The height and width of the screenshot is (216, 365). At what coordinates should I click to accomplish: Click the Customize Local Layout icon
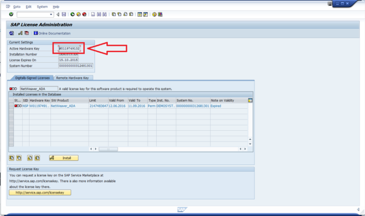[160, 14]
